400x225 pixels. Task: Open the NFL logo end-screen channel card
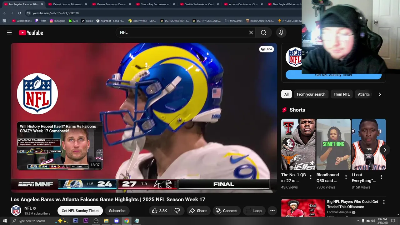click(37, 94)
